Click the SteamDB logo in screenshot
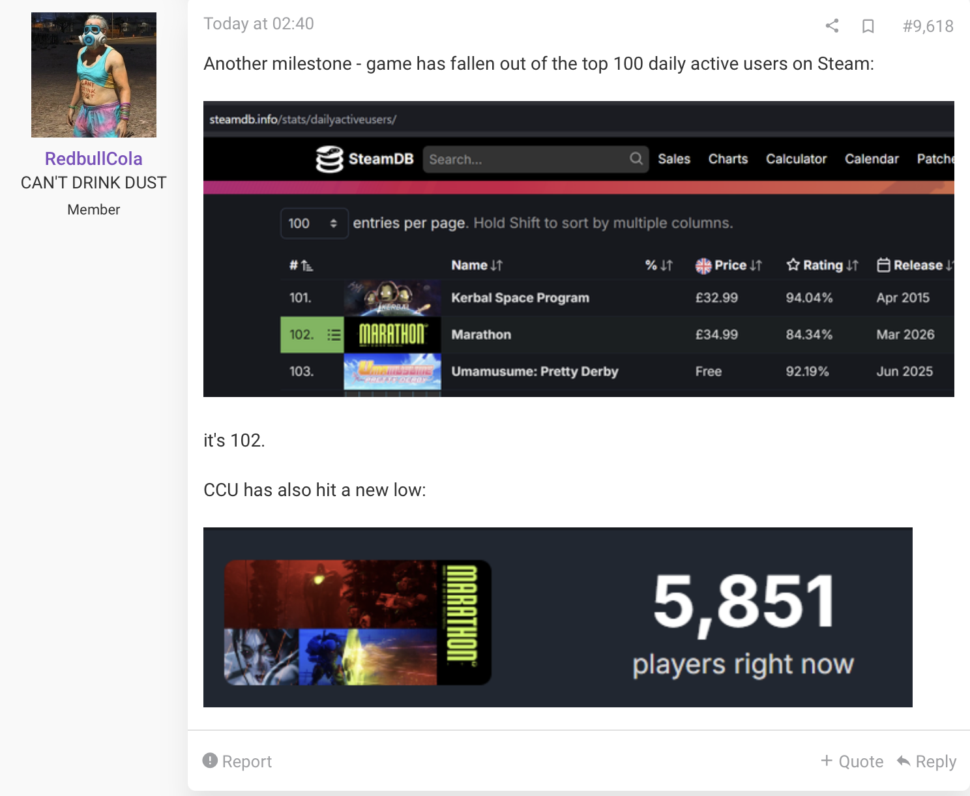Screen dimensions: 970x796 pos(365,159)
